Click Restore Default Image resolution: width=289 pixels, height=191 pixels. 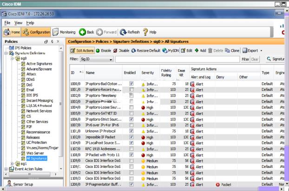point(145,50)
